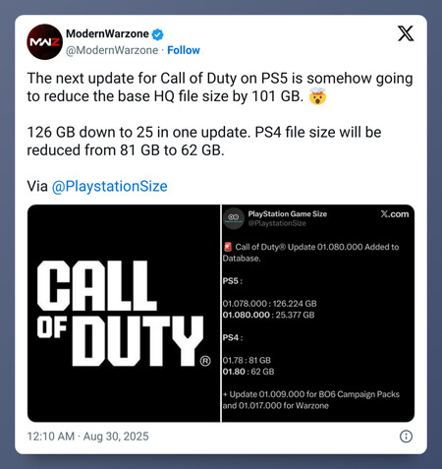Click the X.com watermark in the embedded image
This screenshot has width=442, height=469.
(x=395, y=214)
